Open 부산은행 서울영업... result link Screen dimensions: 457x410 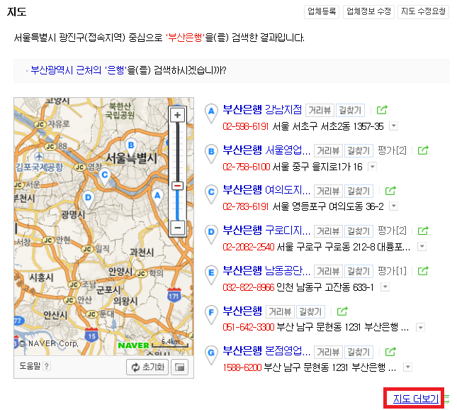[x=266, y=150]
